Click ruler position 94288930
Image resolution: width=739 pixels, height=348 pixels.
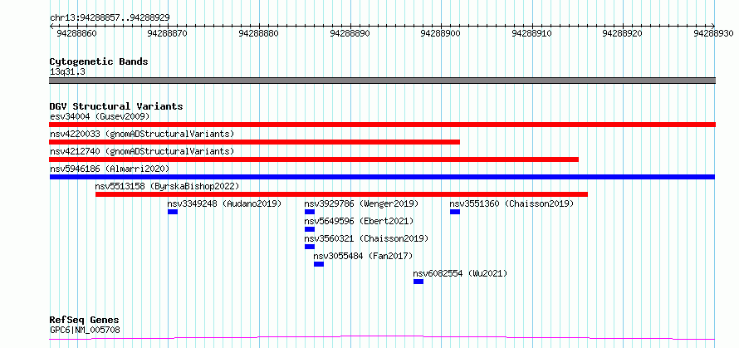tap(713, 33)
